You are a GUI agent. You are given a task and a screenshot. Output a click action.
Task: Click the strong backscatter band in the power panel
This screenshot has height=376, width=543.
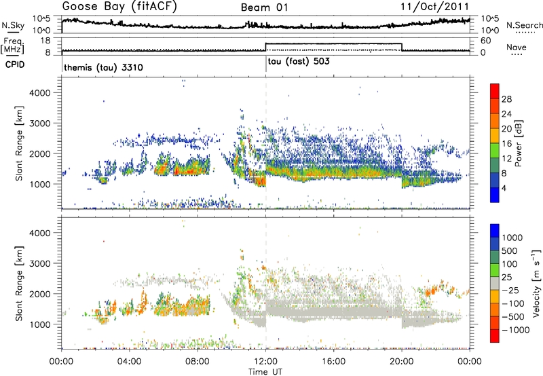(x=333, y=172)
